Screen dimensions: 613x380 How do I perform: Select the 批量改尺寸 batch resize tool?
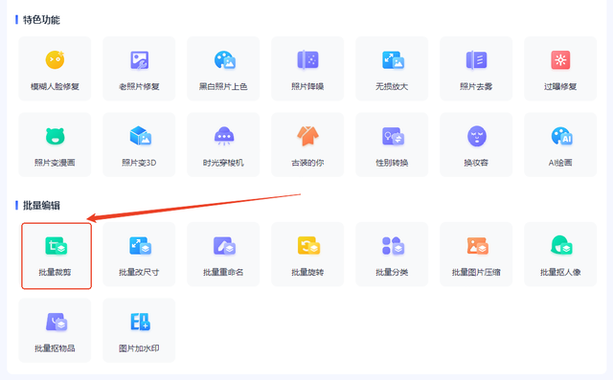139,255
